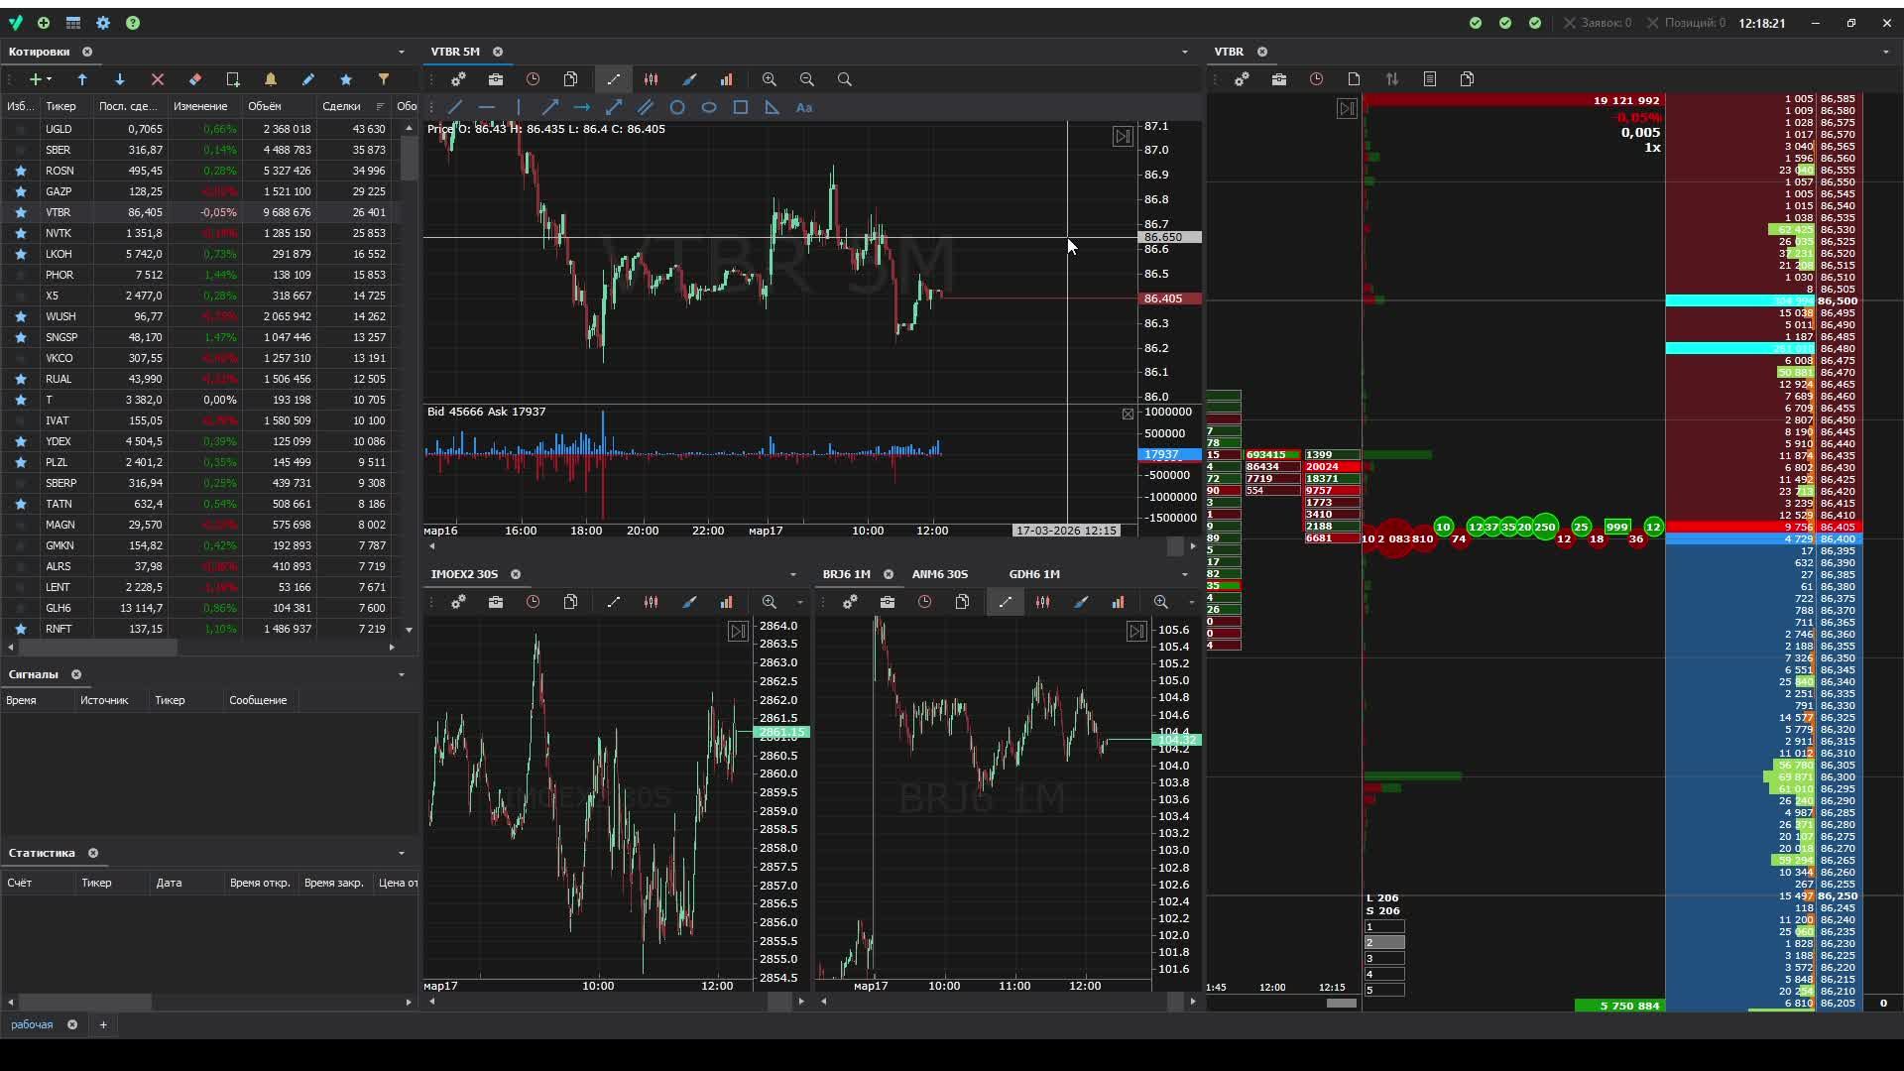
Task: Open the VTBR 5M panel dropdown arrow
Action: 1185,52
